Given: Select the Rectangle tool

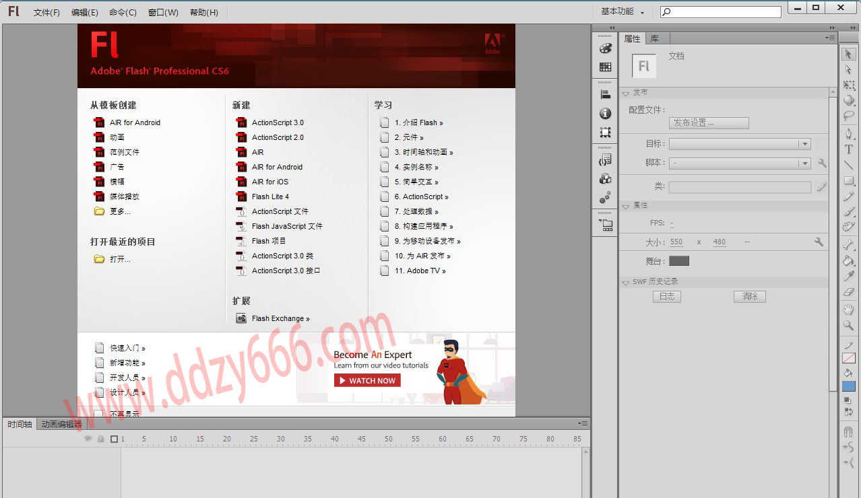Looking at the screenshot, I should coord(849,180).
